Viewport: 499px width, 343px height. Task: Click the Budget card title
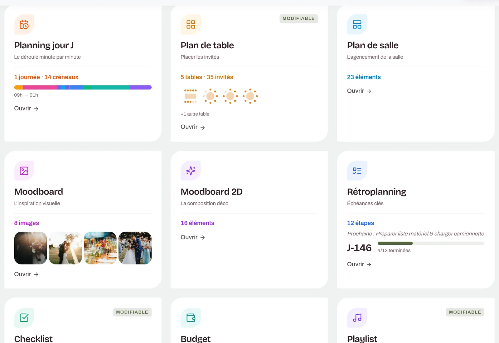(196, 339)
